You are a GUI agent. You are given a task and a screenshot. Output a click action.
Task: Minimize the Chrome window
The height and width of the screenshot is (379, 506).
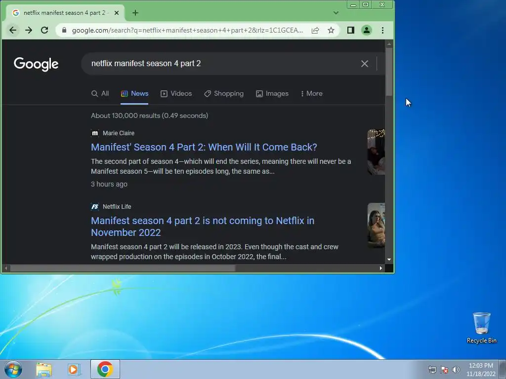pyautogui.click(x=353, y=5)
